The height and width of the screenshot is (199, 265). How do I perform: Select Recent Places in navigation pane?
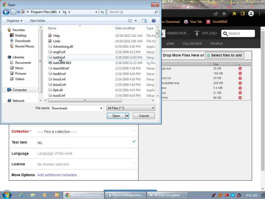pos(24,46)
